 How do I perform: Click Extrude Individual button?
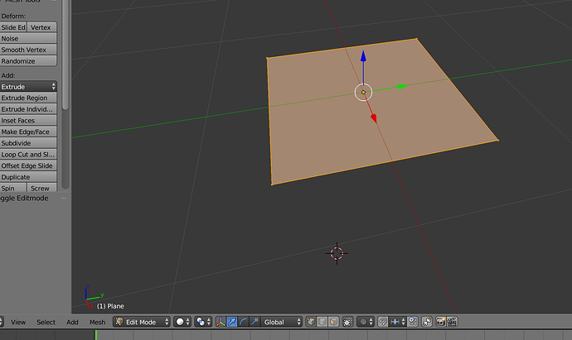click(x=28, y=109)
